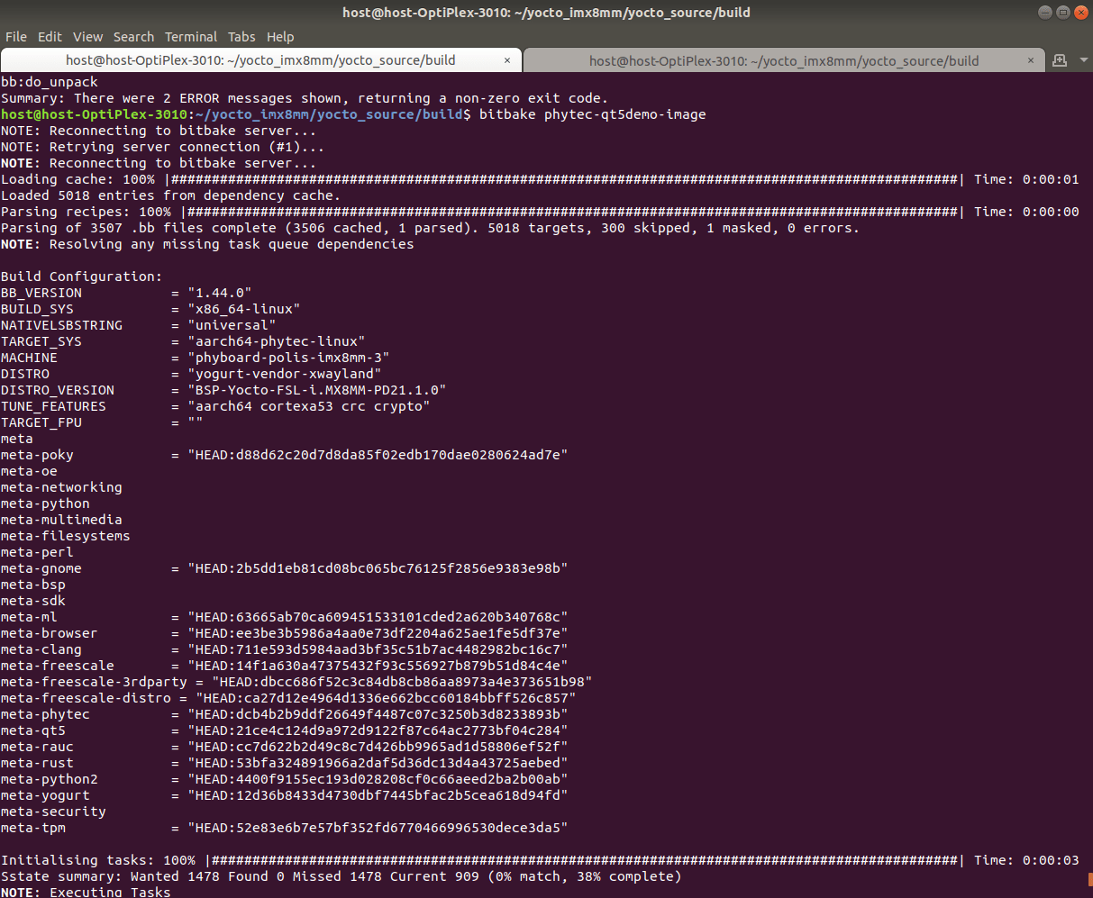Open the View menu
Screen dimensions: 1093x898
(x=87, y=37)
